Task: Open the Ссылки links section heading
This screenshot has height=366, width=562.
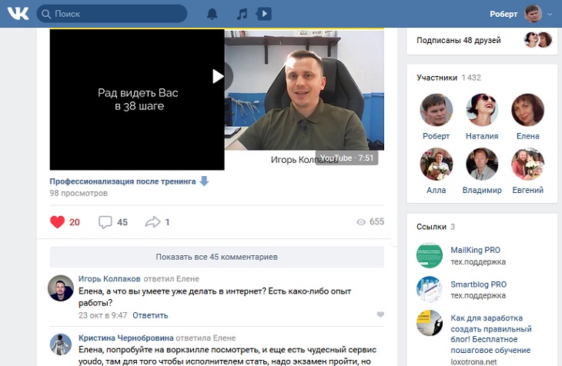Action: [x=431, y=227]
